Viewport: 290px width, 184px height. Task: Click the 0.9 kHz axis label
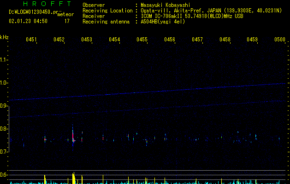click(x=4, y=106)
